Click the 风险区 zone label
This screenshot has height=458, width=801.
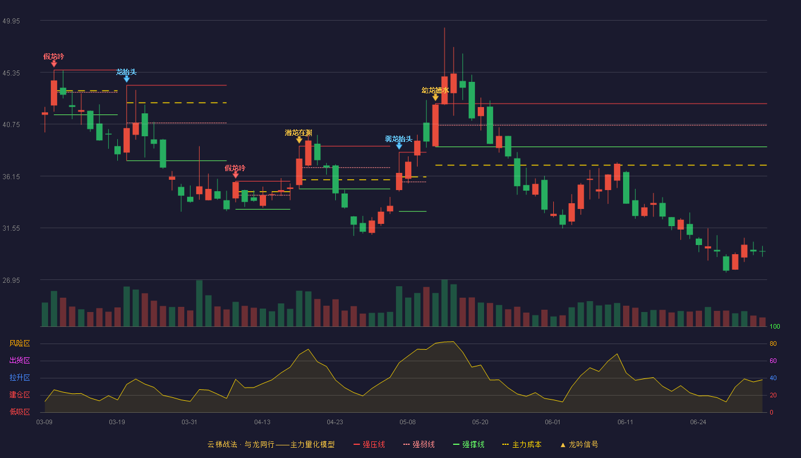(x=19, y=343)
